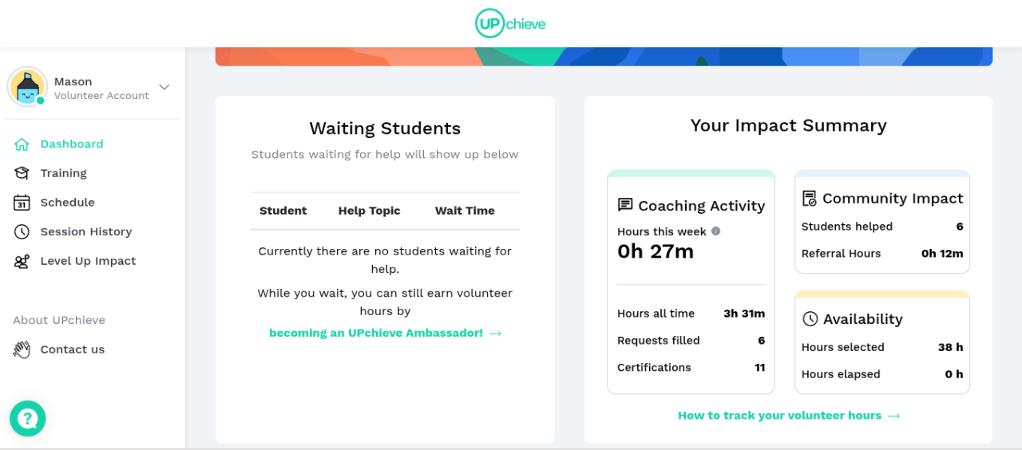Open the green help question mark button
Viewport: 1022px width, 450px height.
(x=28, y=418)
